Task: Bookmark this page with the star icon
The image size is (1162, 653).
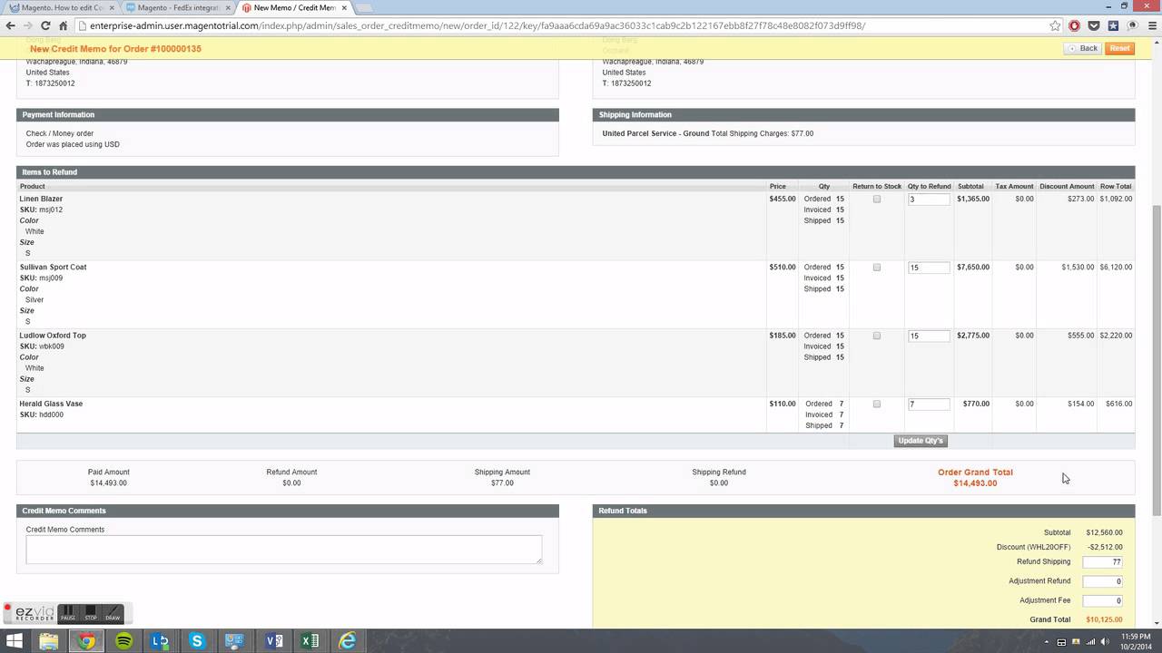Action: point(1055,25)
